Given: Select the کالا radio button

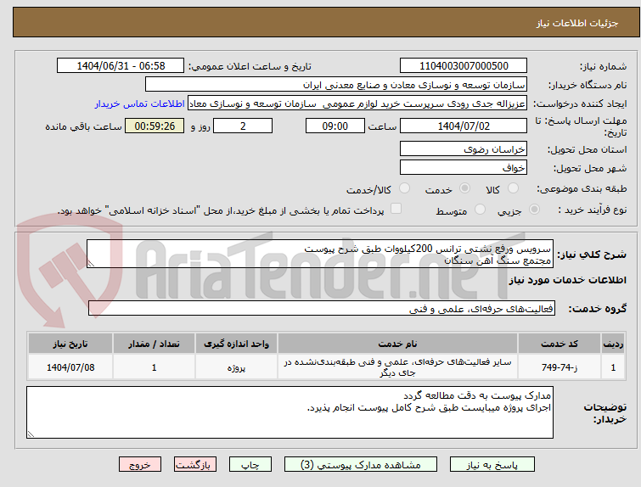Looking at the screenshot, I should point(513,188).
